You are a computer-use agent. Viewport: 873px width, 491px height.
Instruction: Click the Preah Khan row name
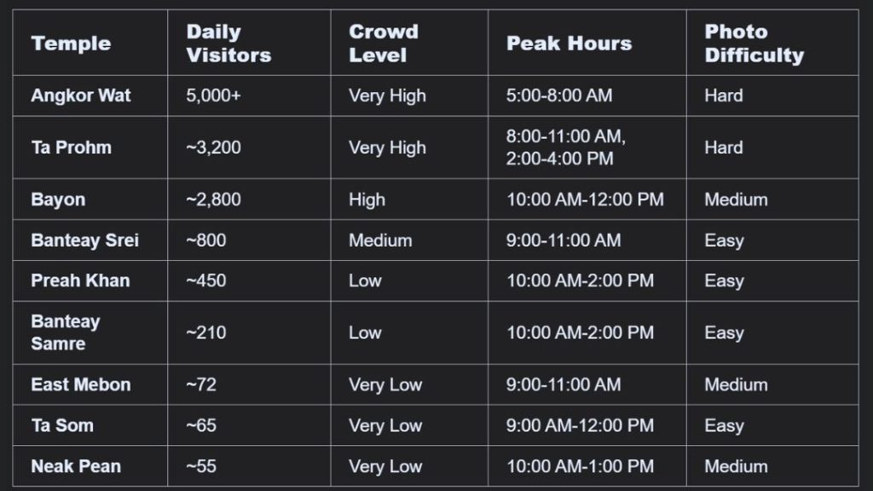[x=80, y=280]
